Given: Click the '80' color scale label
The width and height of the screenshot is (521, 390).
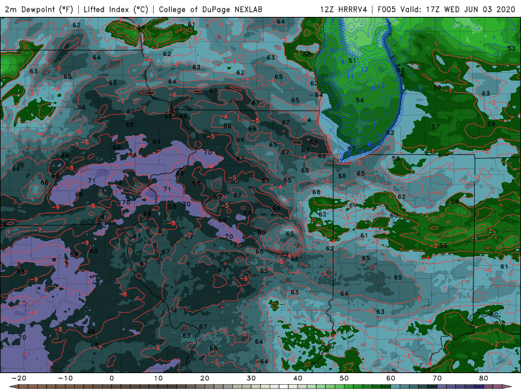Looking at the screenshot, I should (484, 378).
